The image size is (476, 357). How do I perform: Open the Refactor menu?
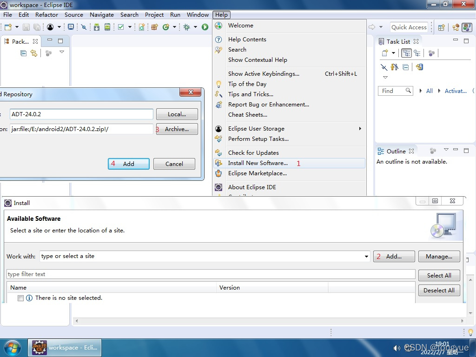[x=46, y=14]
